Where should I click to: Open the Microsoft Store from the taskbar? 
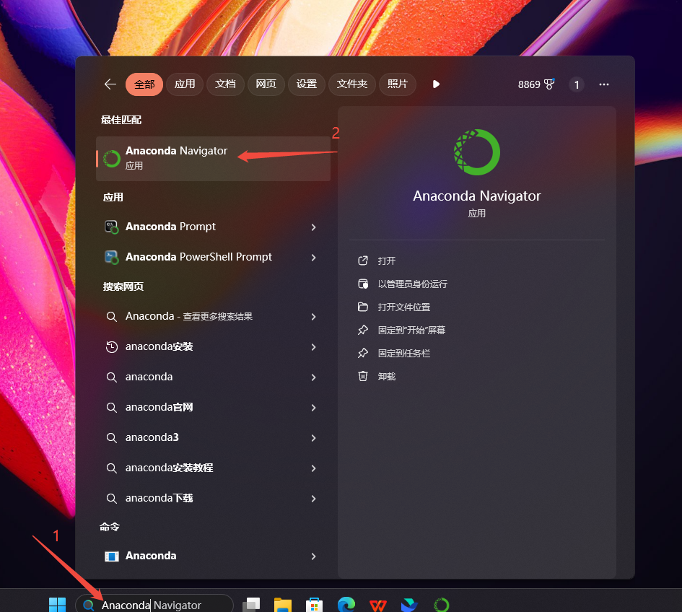coord(314,603)
